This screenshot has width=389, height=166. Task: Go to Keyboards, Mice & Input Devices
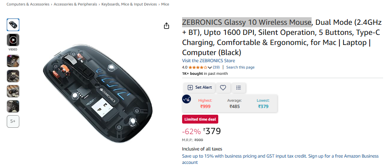pos(129,4)
